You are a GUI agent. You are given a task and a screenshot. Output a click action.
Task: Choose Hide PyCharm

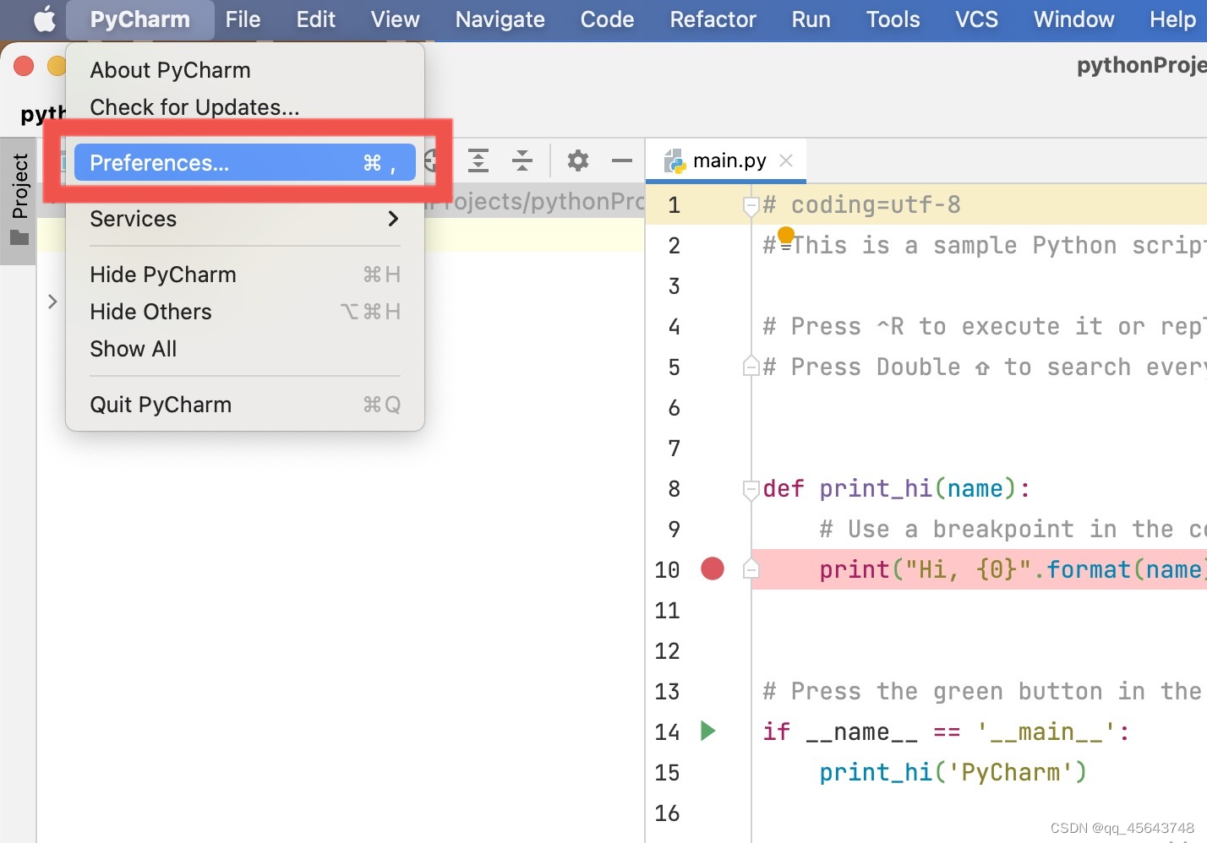pos(245,275)
